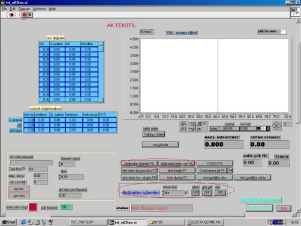The image size is (301, 226).
Task: Toggle the geri gel OFF switch
Action: coord(207,192)
